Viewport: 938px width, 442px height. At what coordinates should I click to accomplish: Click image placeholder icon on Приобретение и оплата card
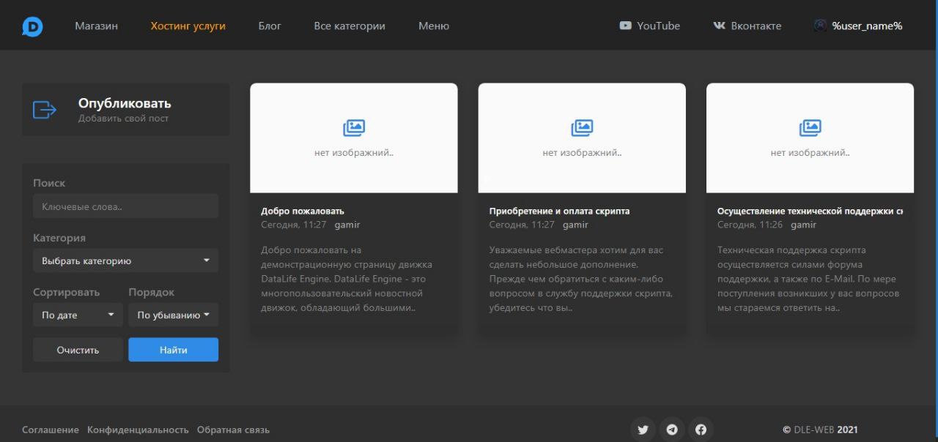(x=582, y=128)
